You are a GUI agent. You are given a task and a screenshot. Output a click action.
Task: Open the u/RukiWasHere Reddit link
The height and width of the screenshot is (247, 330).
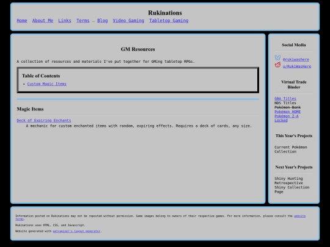(297, 66)
